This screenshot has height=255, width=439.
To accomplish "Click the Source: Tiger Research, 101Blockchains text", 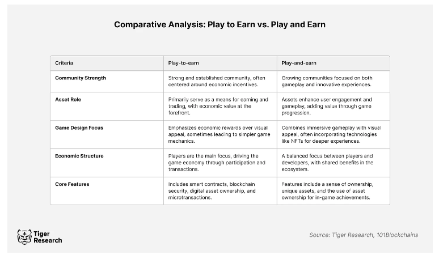I will pos(364,235).
